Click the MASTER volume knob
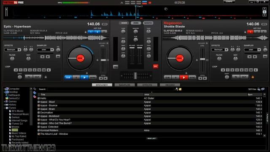Viewport: 270px width, 152px height. click(x=136, y=32)
